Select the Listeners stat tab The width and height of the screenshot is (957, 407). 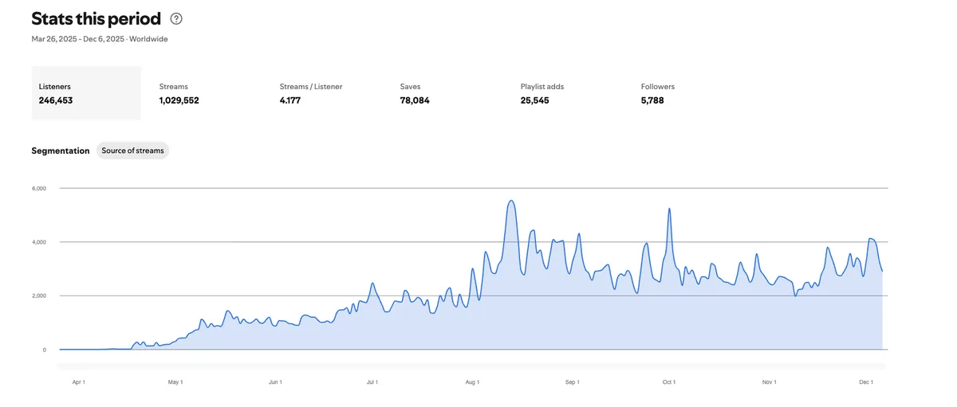click(x=86, y=93)
